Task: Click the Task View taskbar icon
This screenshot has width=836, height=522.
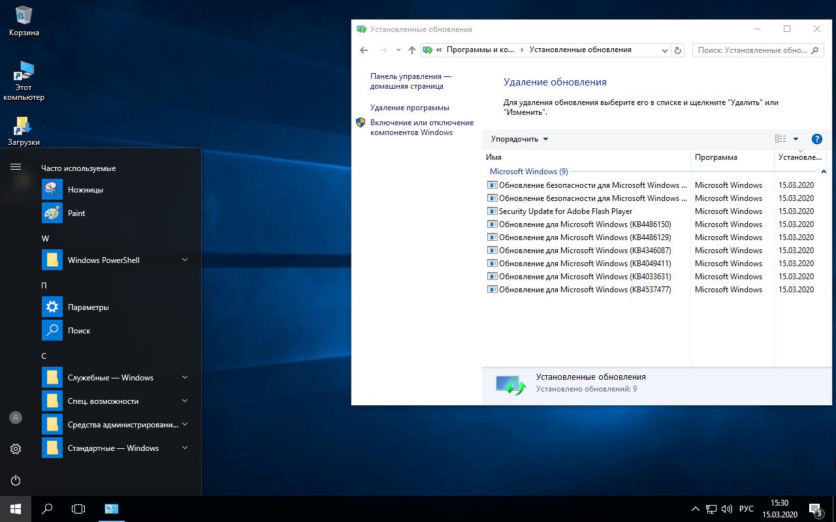Action: [x=78, y=508]
